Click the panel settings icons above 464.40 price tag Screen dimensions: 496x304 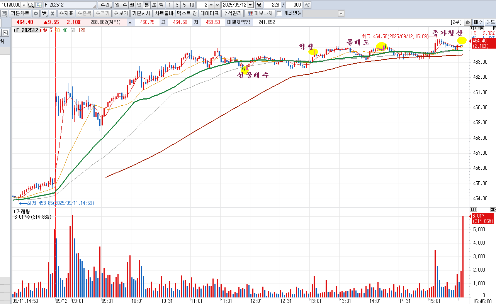point(476,29)
